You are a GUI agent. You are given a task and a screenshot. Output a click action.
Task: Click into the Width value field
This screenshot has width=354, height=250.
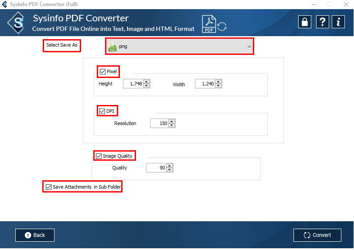click(x=205, y=84)
